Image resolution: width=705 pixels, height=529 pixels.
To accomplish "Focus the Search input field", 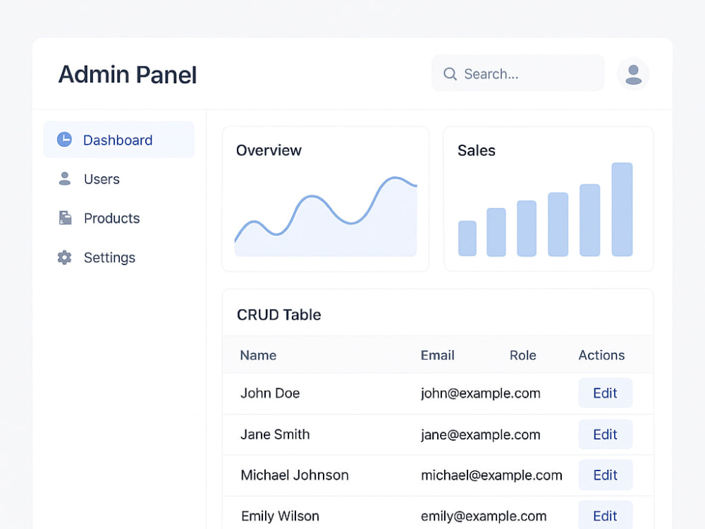I will coord(518,73).
